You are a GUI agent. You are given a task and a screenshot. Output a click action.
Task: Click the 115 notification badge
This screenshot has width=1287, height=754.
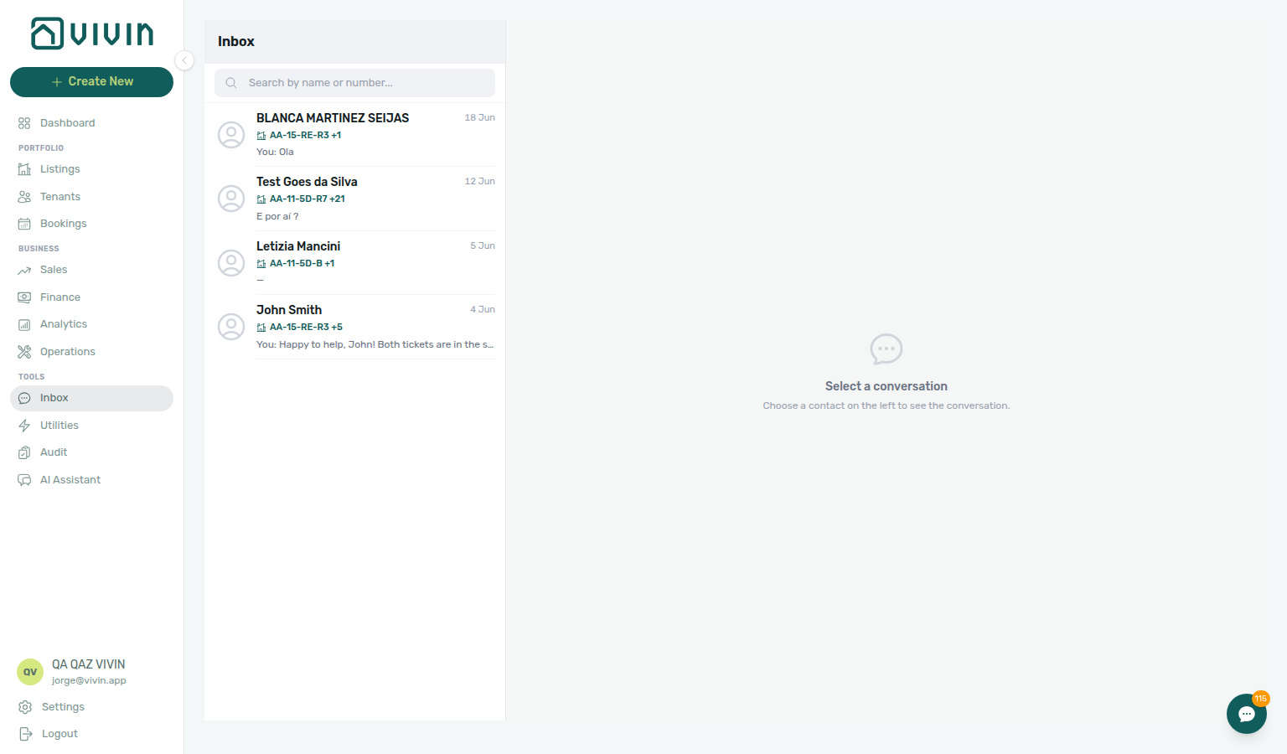pos(1261,699)
